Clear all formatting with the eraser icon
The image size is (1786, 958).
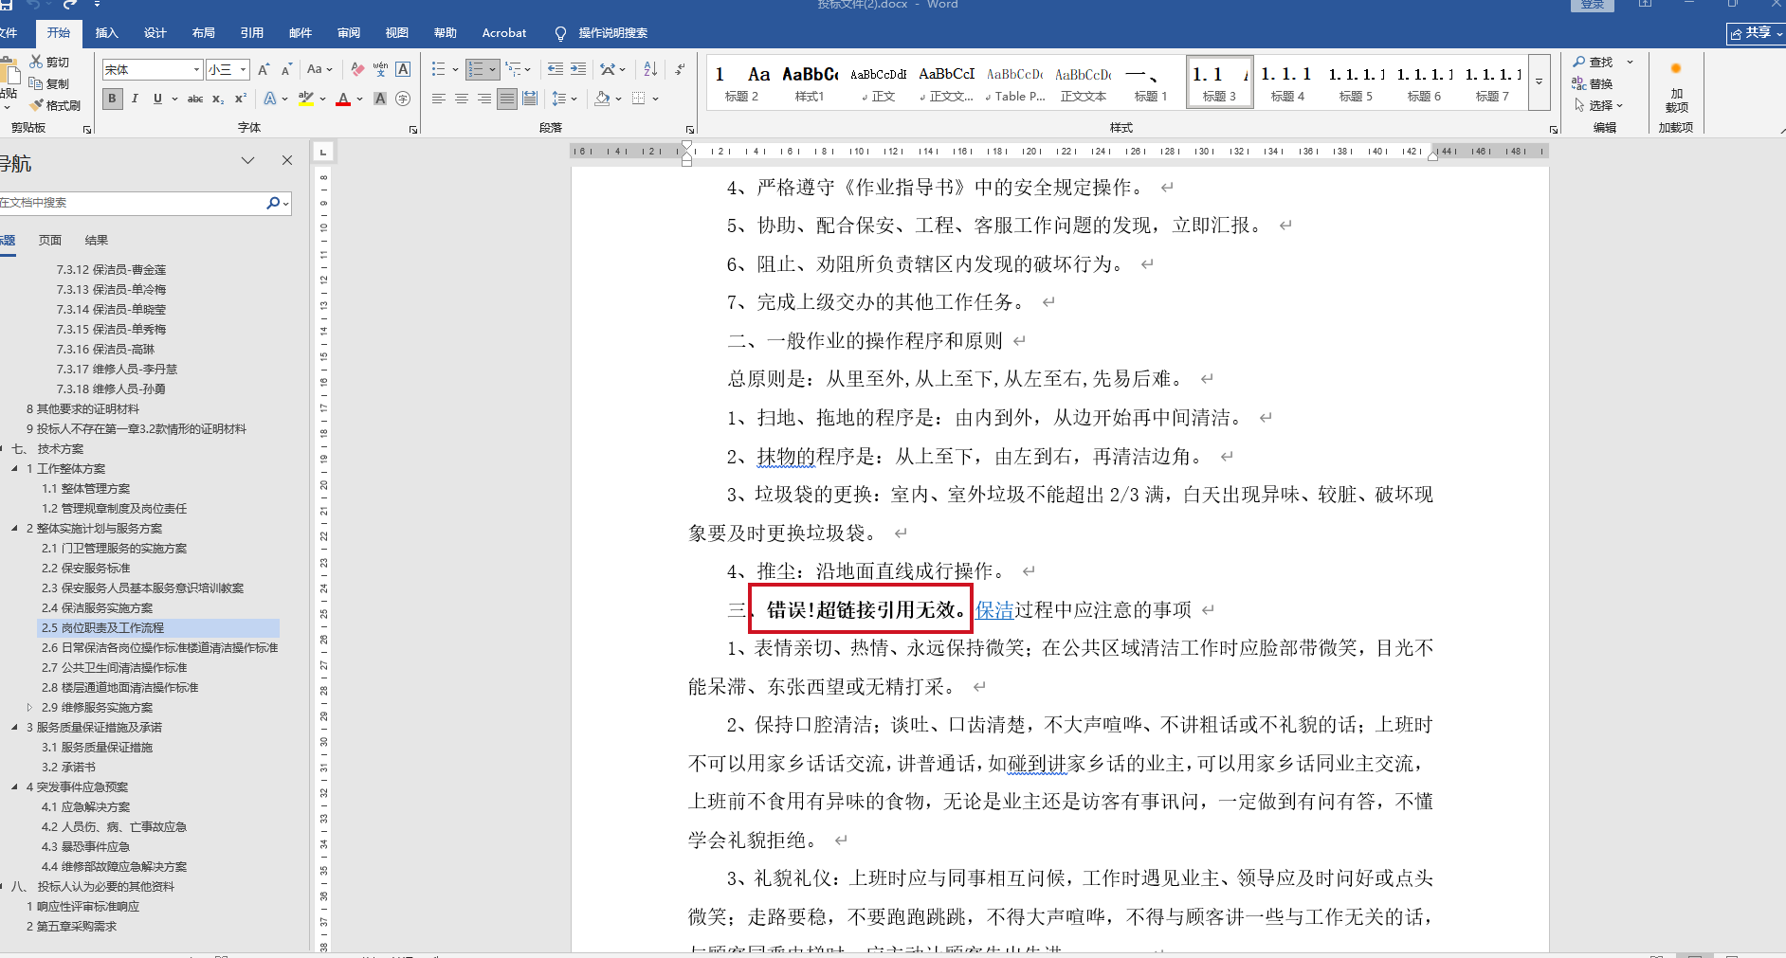[x=357, y=69]
